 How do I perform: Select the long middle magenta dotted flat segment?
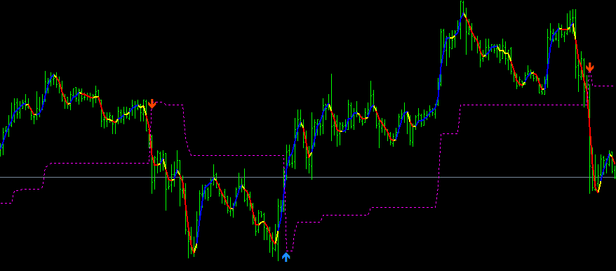click(x=238, y=155)
